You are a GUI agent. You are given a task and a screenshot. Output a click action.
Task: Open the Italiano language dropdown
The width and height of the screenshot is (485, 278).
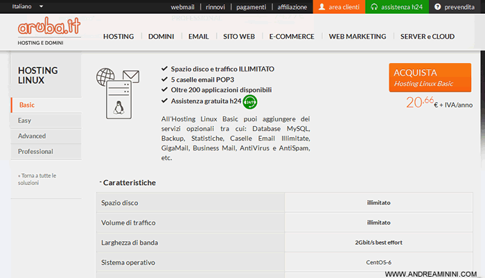tap(28, 6)
